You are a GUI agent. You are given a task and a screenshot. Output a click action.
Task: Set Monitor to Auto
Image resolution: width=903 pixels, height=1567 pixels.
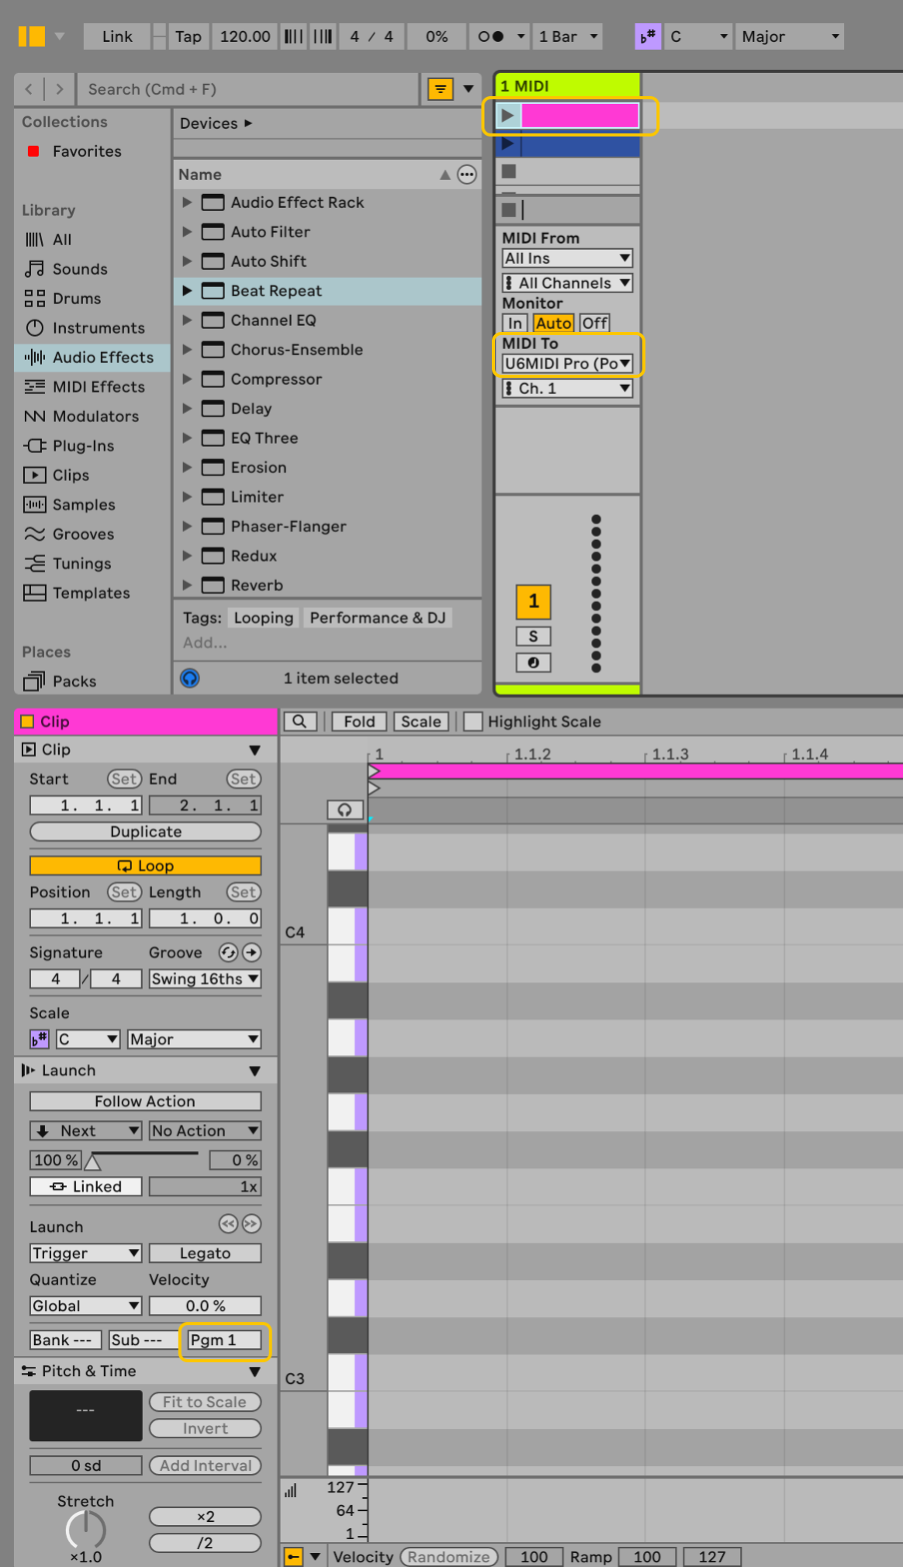[x=554, y=323]
